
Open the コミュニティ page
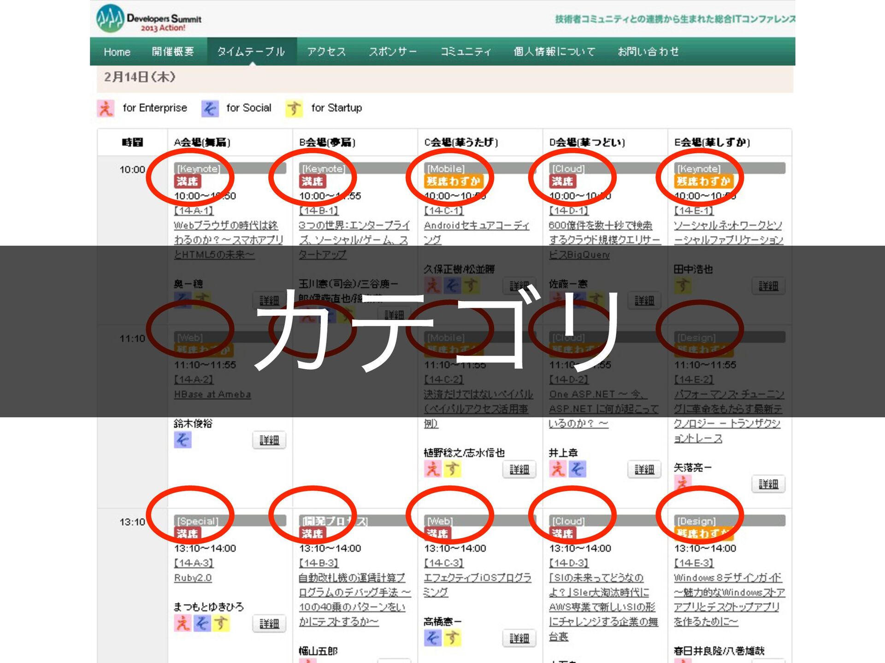pos(466,52)
